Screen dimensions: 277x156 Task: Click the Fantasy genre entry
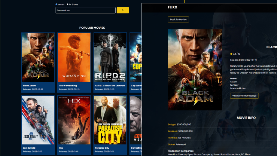tap(234, 85)
